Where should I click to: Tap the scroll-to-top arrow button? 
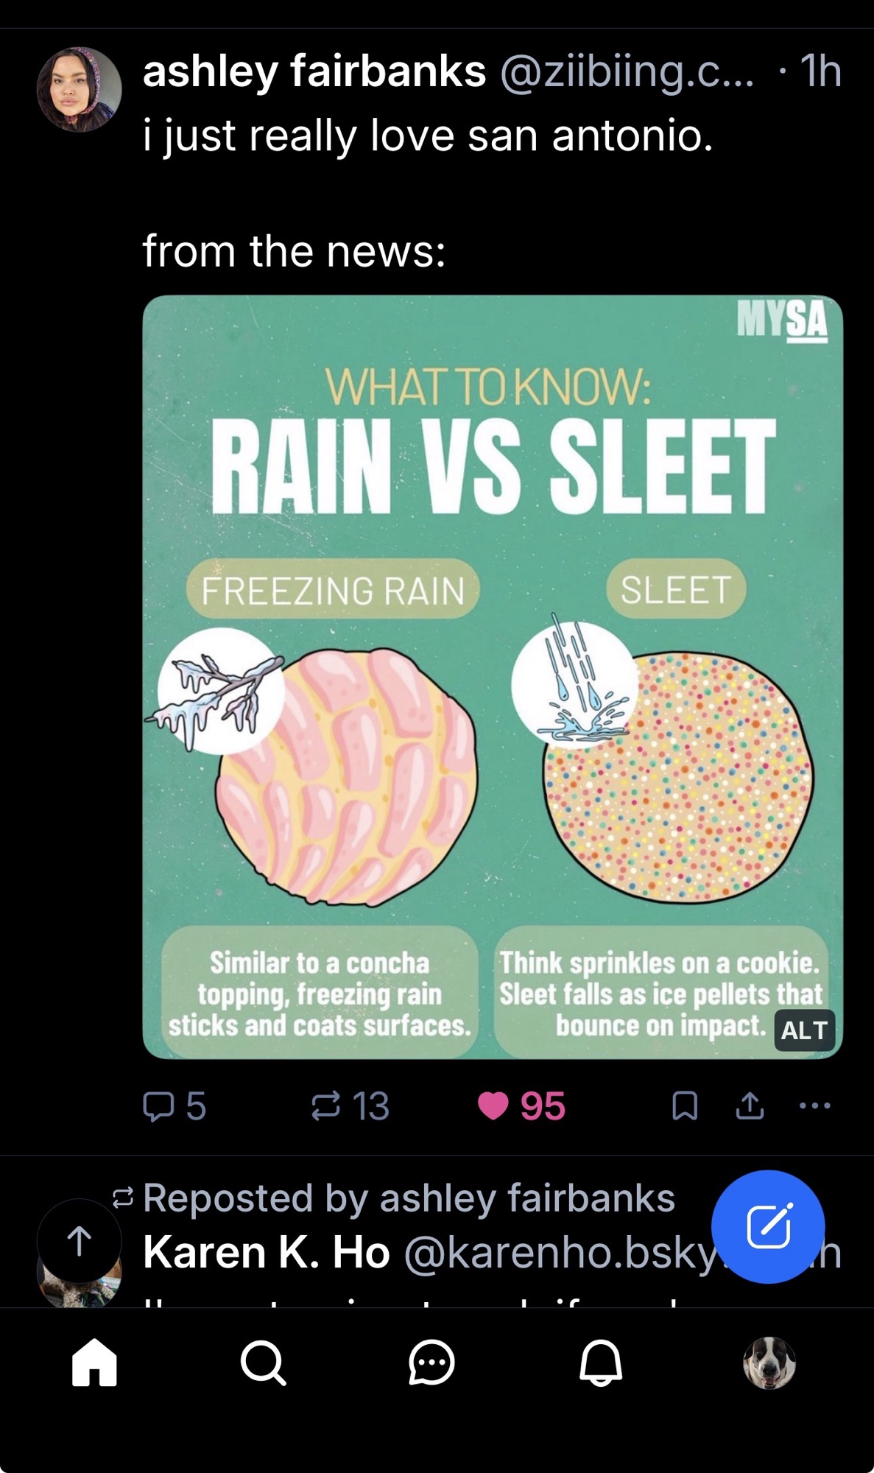[x=80, y=1242]
